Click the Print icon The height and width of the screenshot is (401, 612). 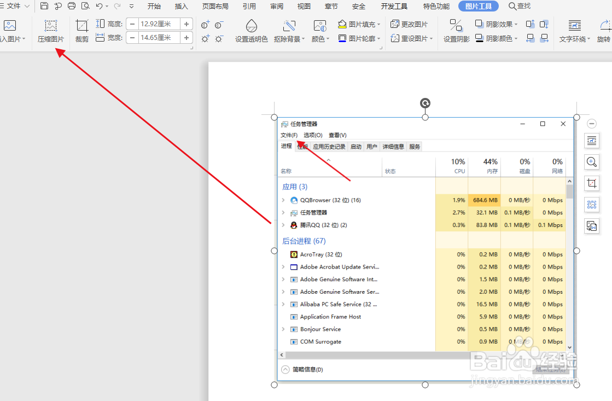click(72, 6)
